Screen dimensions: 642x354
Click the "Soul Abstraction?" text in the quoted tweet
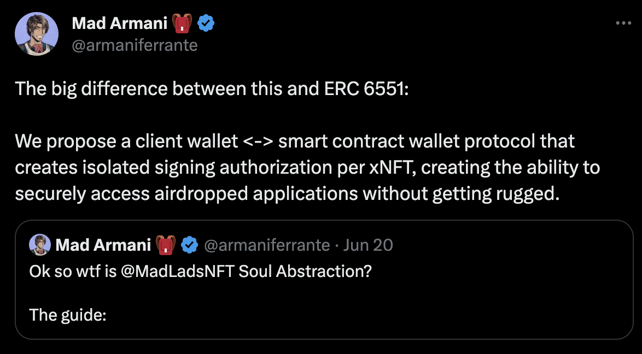click(x=305, y=272)
